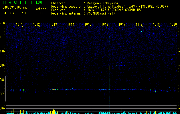Image resolution: width=180 pixels, height=114 pixels.
Task: Click the 0.8 frequency axis label
Action: 2,80
